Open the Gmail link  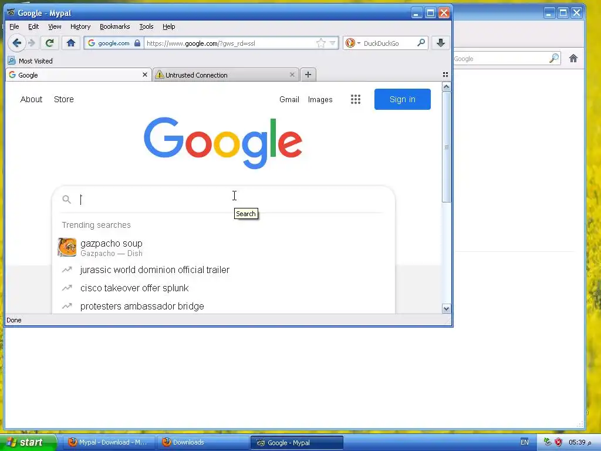[x=289, y=99]
